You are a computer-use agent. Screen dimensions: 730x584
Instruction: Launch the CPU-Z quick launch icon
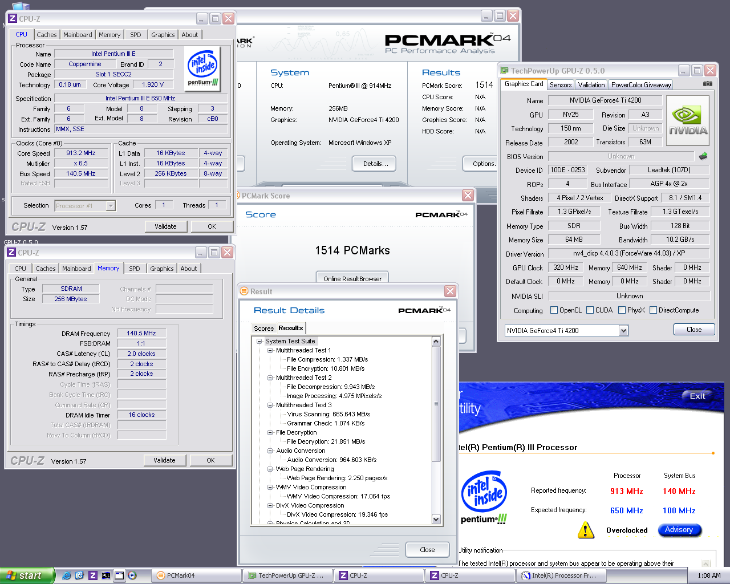pyautogui.click(x=93, y=575)
